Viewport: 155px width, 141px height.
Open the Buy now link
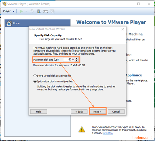(108, 133)
